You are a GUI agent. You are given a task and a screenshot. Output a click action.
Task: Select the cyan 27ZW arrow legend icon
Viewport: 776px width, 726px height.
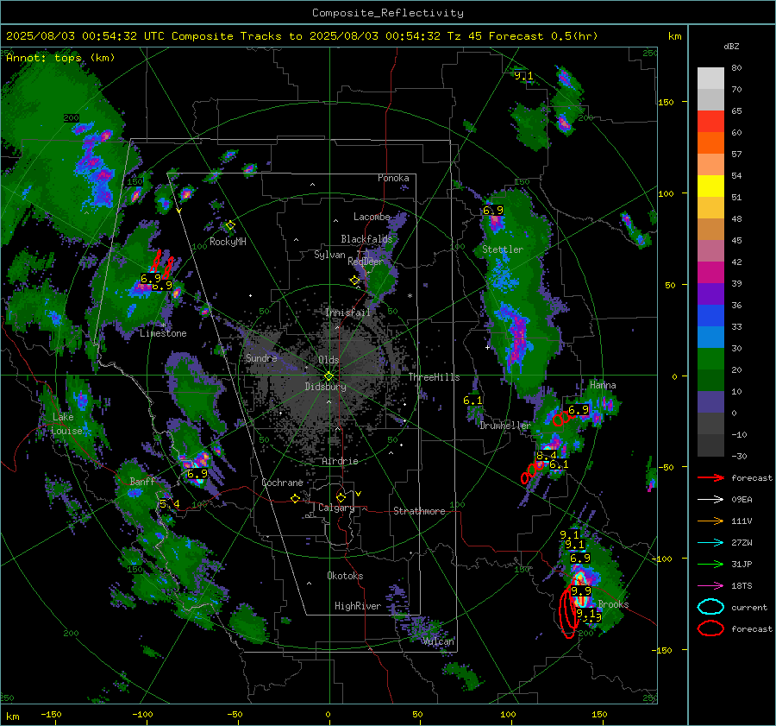[x=710, y=543]
